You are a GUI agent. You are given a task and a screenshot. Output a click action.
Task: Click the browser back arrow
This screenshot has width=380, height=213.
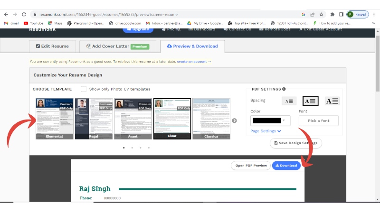pyautogui.click(x=6, y=15)
